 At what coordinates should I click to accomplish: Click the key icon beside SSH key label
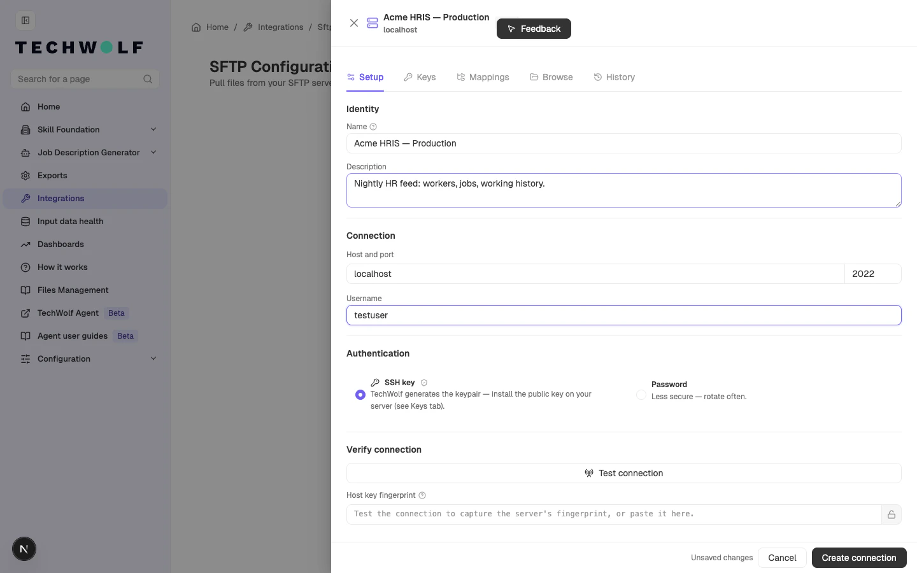pos(375,383)
